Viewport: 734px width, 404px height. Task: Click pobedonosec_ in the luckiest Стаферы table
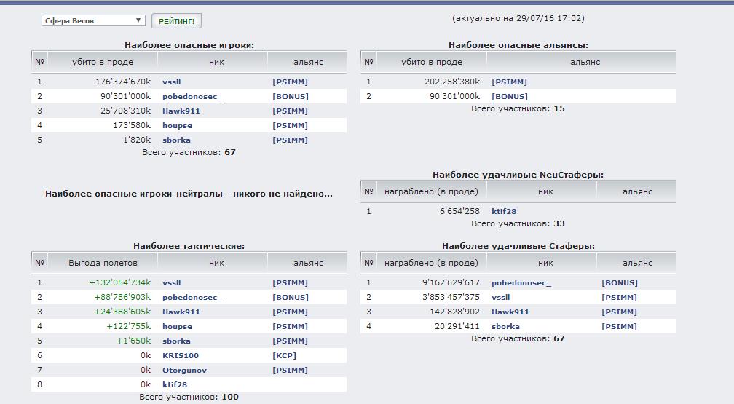pos(521,283)
